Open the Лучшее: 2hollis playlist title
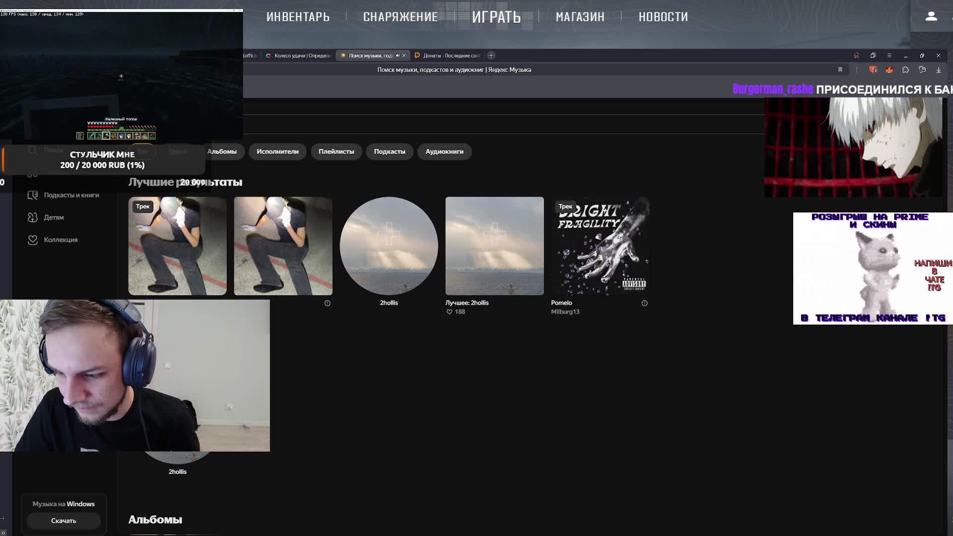Screen dimensions: 953x536 pos(467,303)
